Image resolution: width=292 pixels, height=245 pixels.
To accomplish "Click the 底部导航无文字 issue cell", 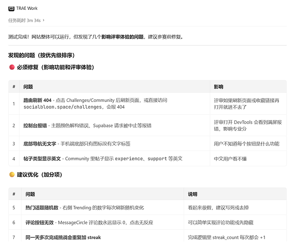I will pos(115,144).
